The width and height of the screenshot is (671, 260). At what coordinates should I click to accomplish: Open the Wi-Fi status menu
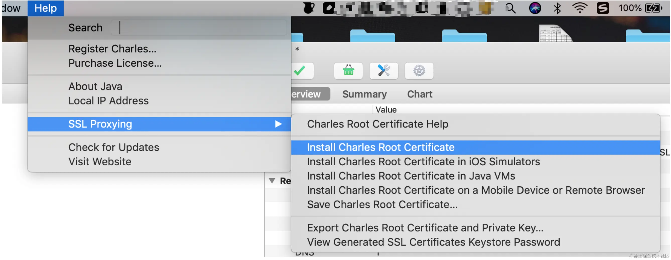(580, 8)
